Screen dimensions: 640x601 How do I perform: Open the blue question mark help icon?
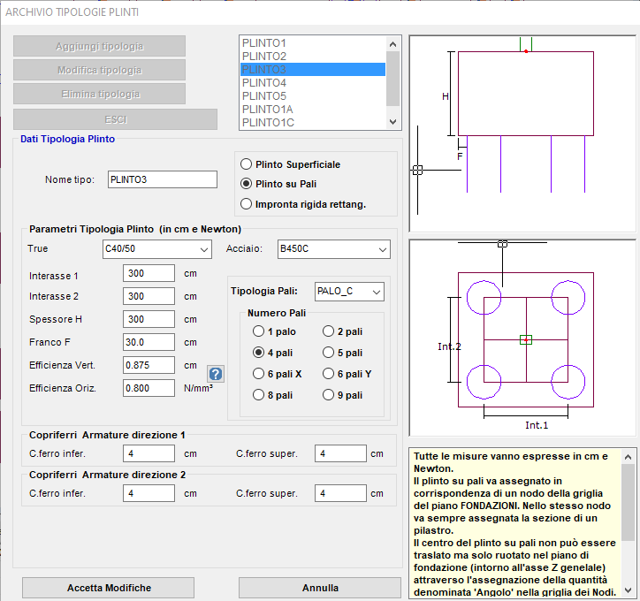tap(216, 374)
